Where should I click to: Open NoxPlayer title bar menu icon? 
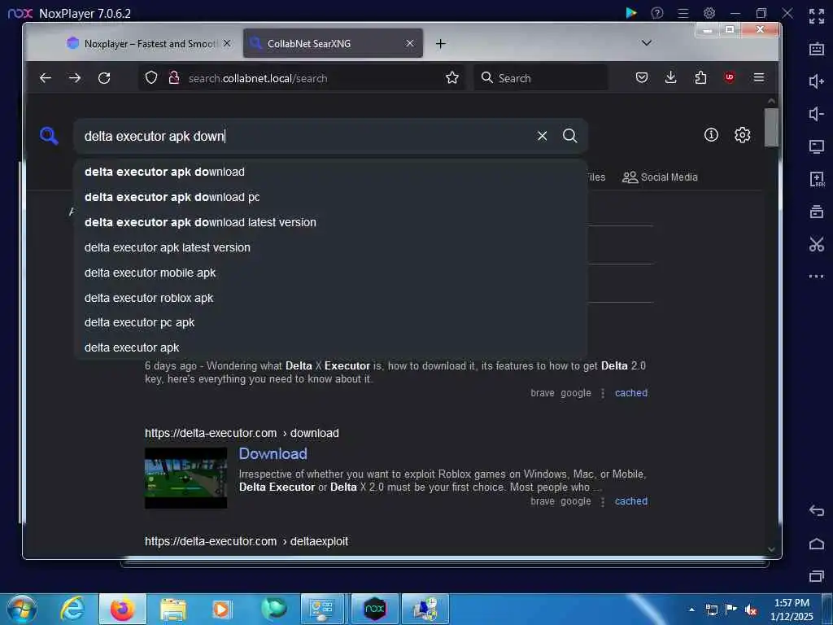tap(683, 13)
